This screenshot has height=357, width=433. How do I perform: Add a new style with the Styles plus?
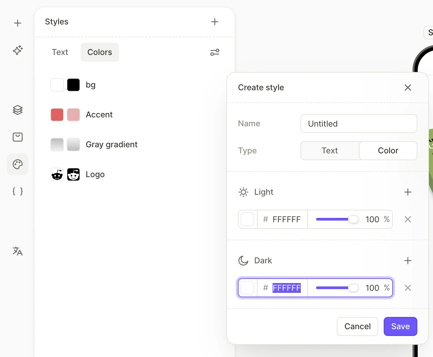pyautogui.click(x=215, y=22)
